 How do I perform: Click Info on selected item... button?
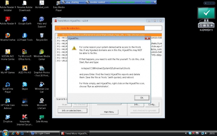click(x=72, y=111)
